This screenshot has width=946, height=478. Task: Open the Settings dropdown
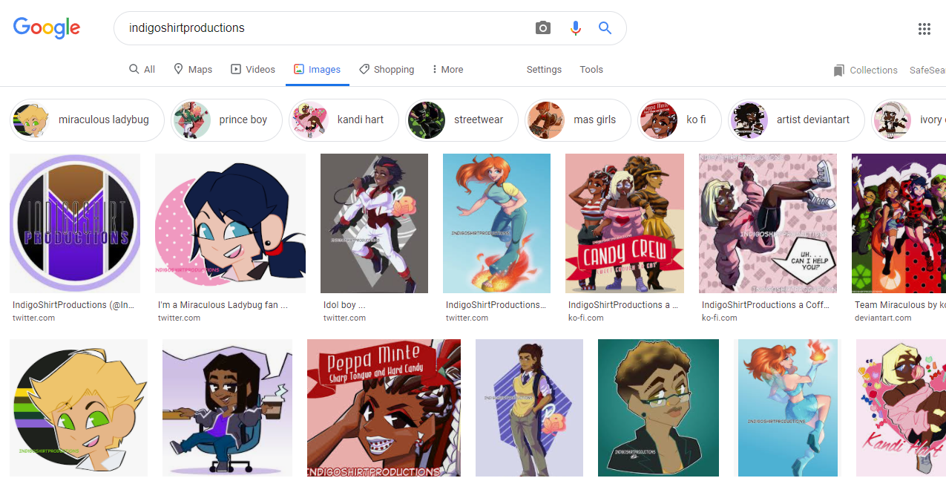pos(544,70)
